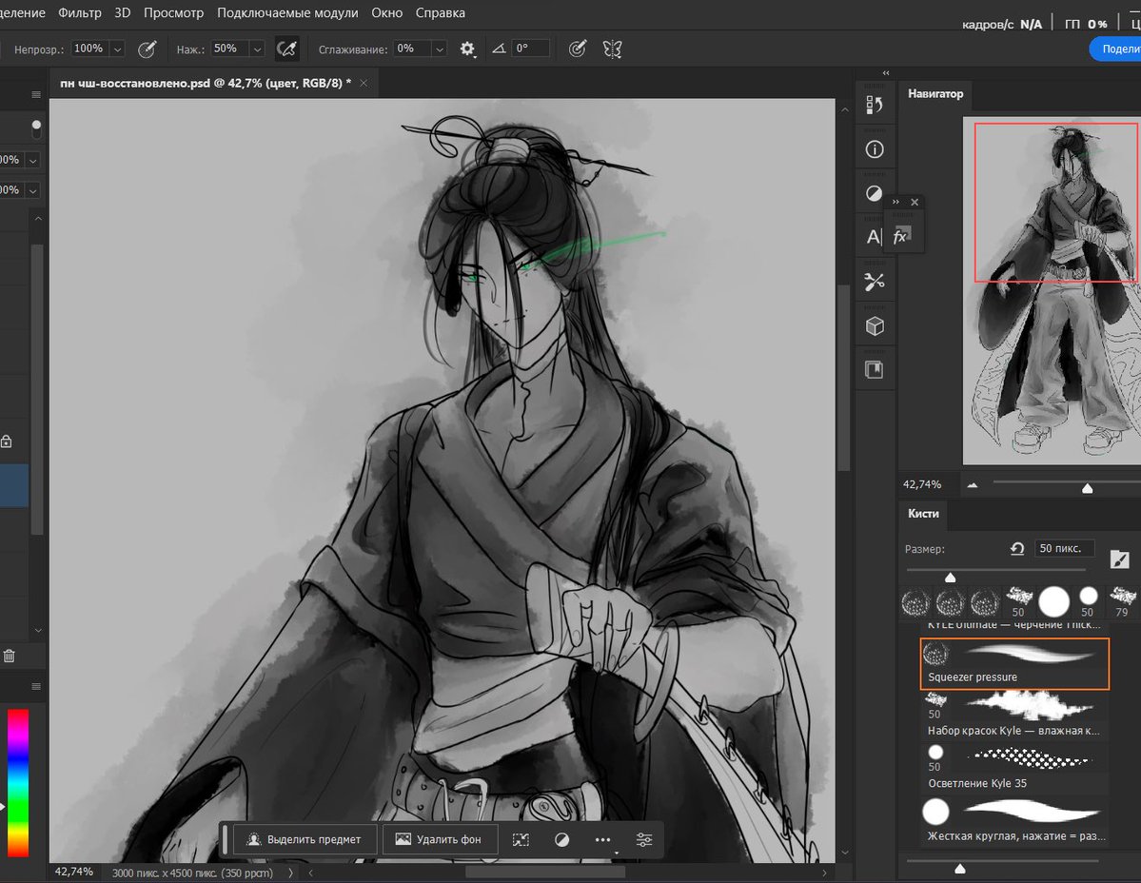Image resolution: width=1141 pixels, height=883 pixels.
Task: Click the transform selection icon in the task bar
Action: (x=521, y=840)
